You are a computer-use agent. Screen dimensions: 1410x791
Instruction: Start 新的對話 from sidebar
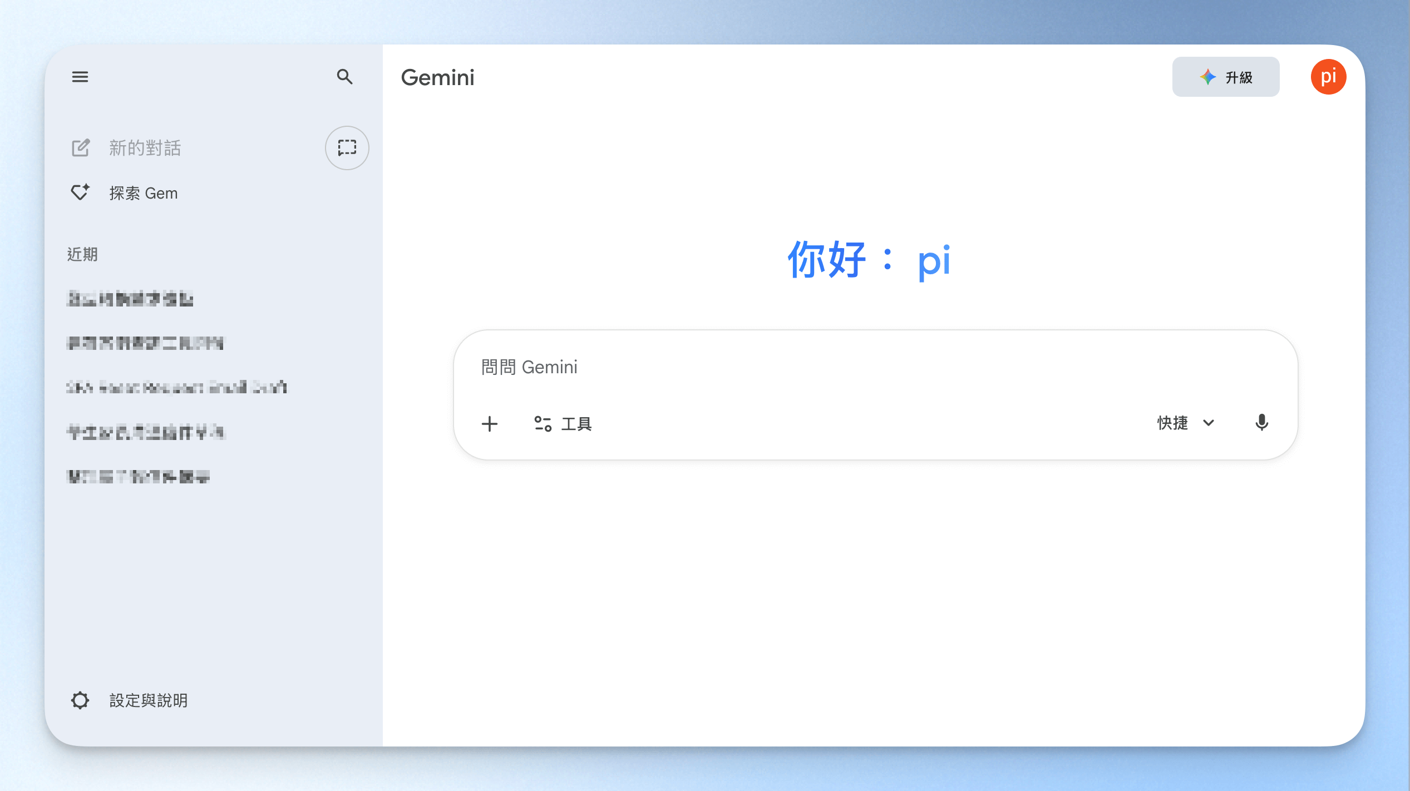point(145,148)
